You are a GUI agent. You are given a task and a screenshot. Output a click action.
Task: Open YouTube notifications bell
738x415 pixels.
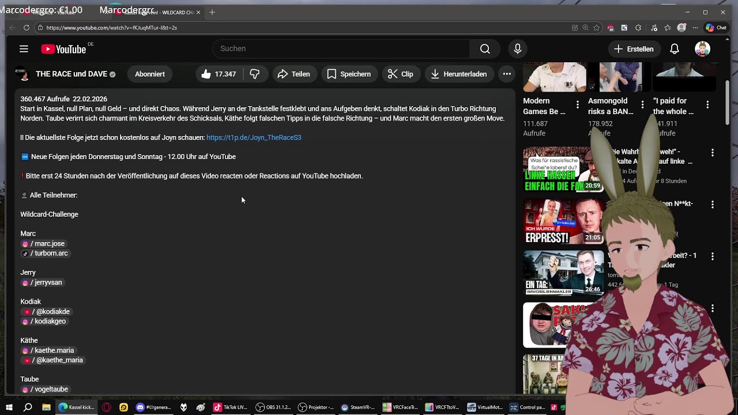(x=674, y=49)
